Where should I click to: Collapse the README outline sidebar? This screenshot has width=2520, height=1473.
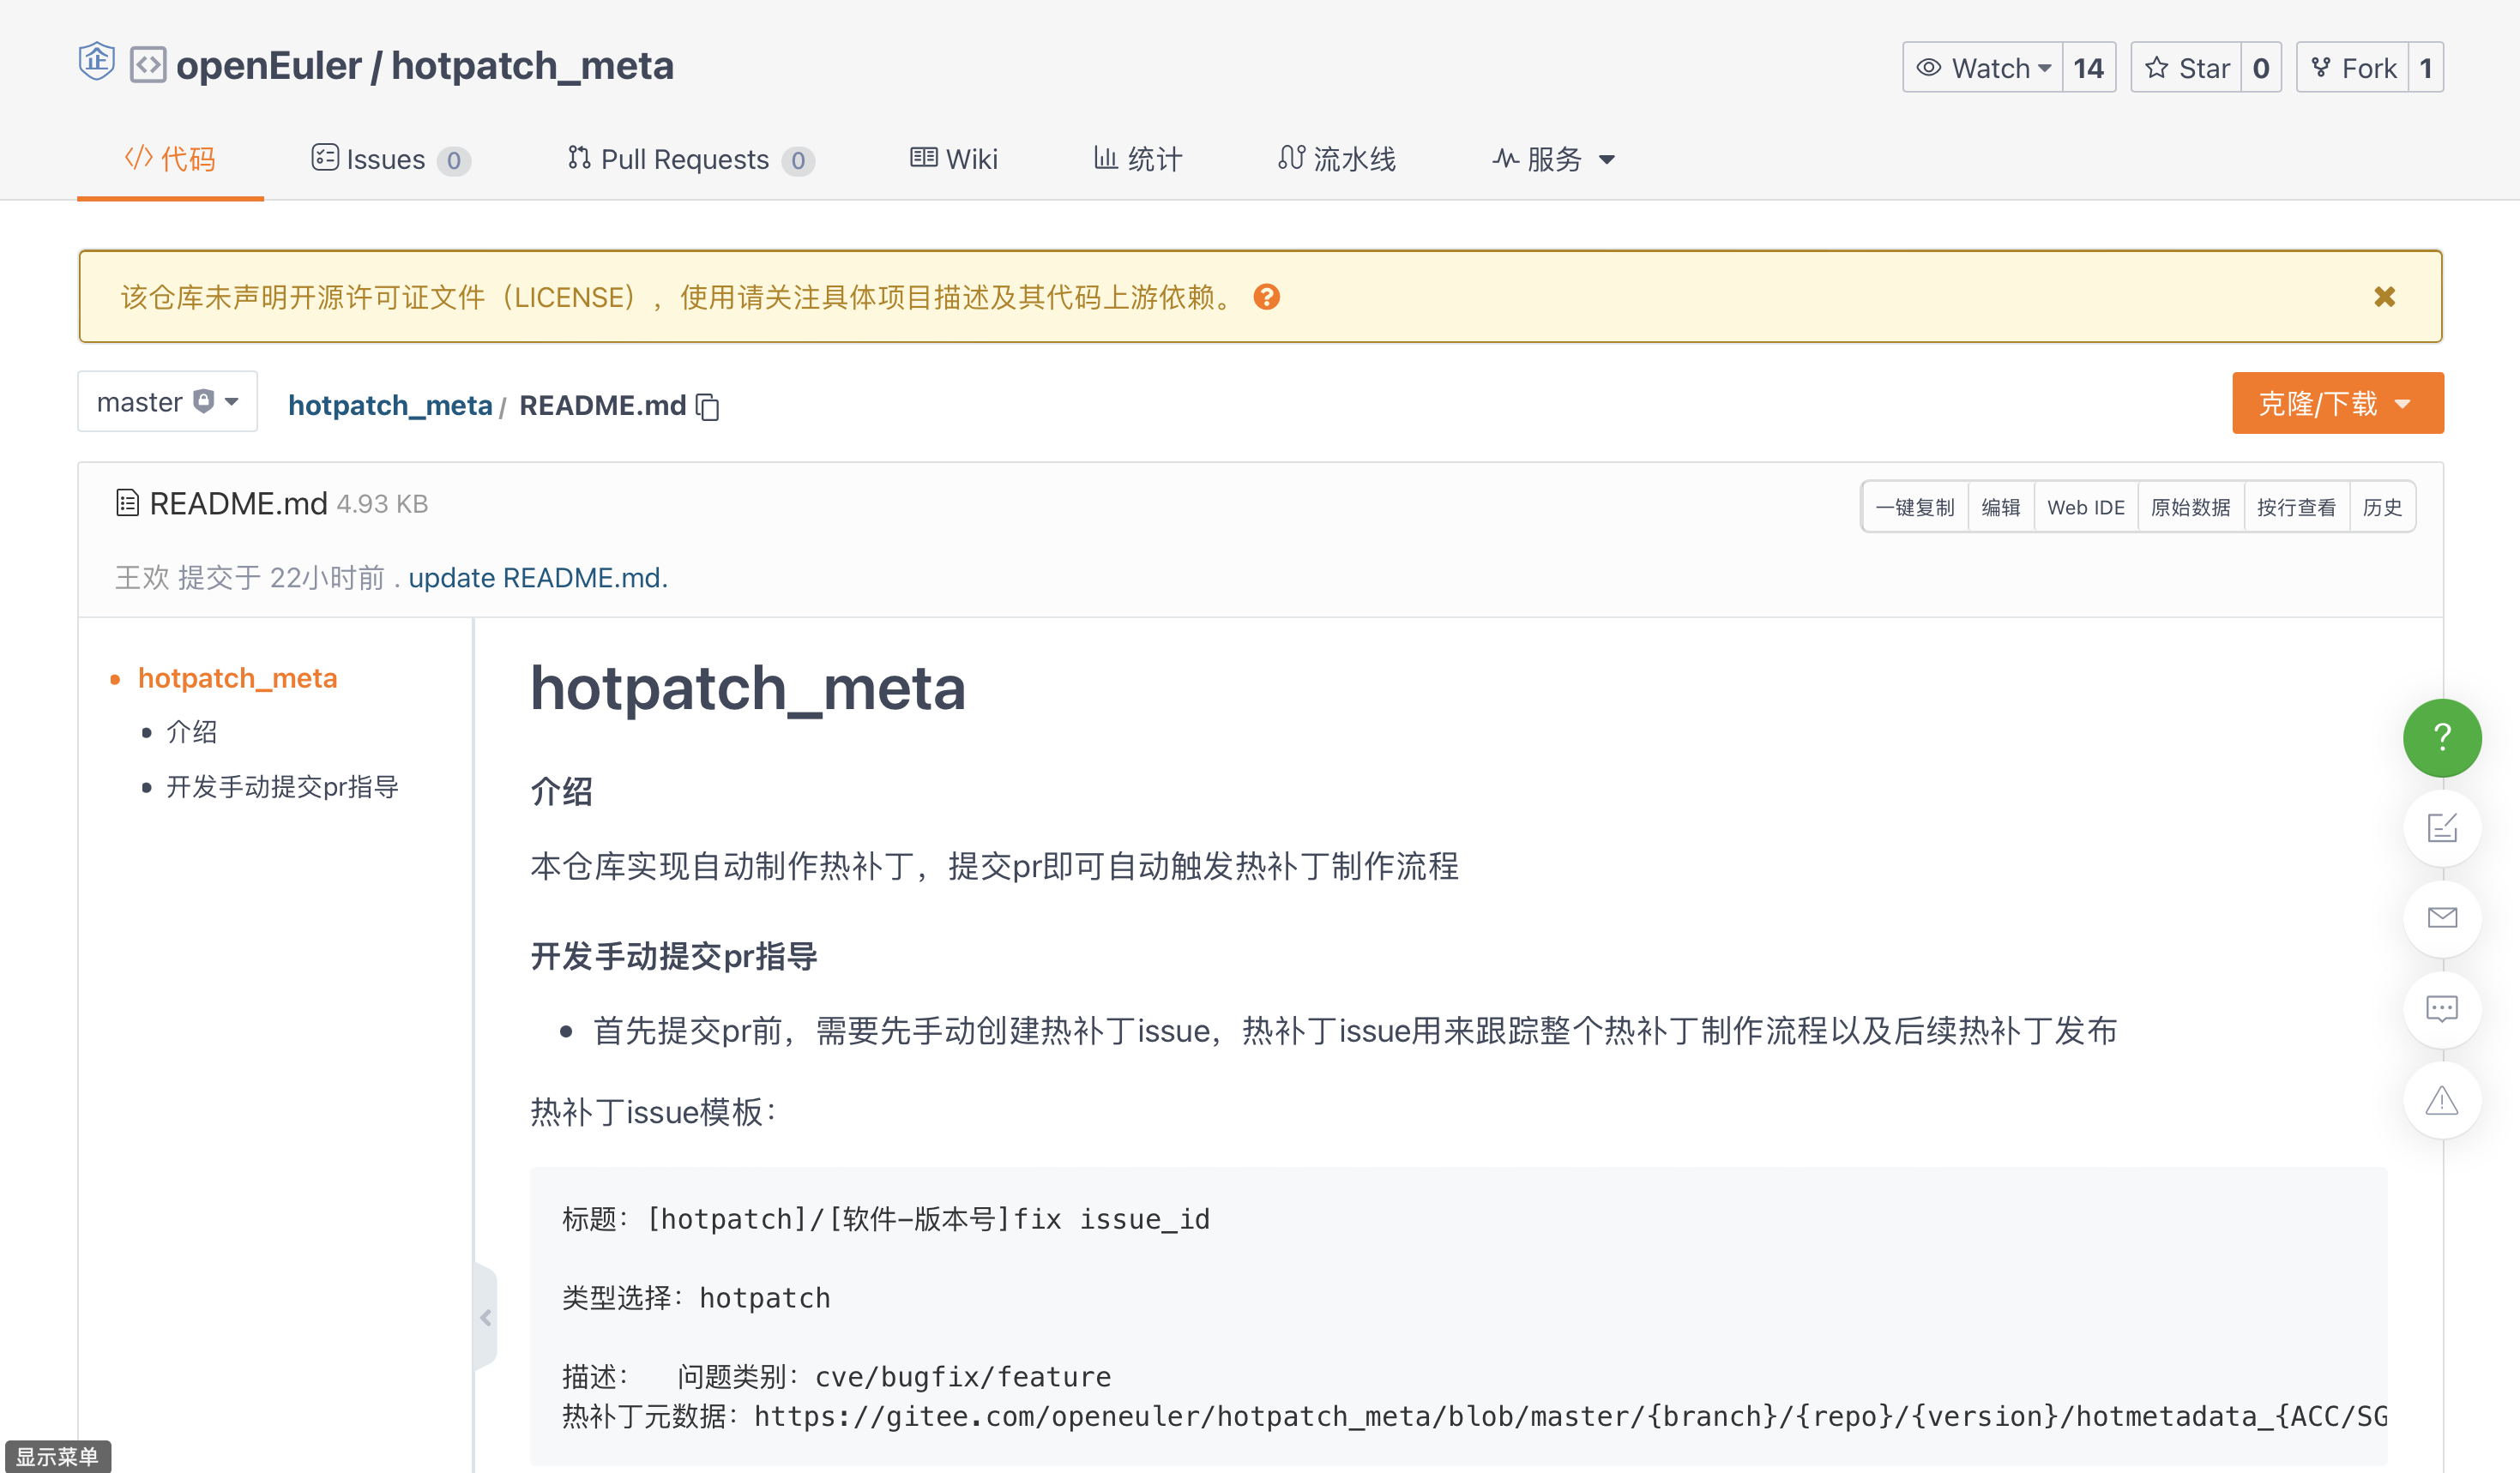click(x=486, y=1317)
